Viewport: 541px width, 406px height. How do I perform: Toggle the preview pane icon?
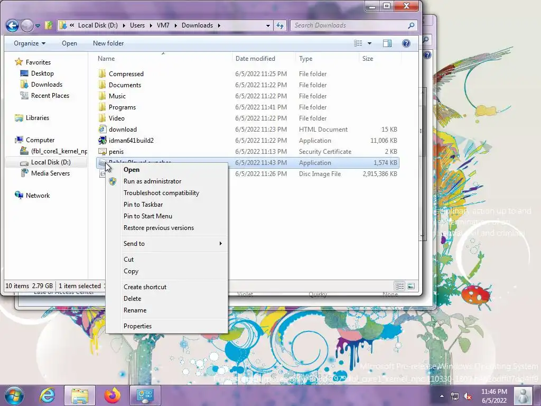pyautogui.click(x=387, y=43)
